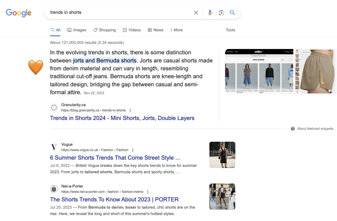Open the three-dot menu on the Vogue result
This screenshot has height=221, width=337.
click(132, 150)
